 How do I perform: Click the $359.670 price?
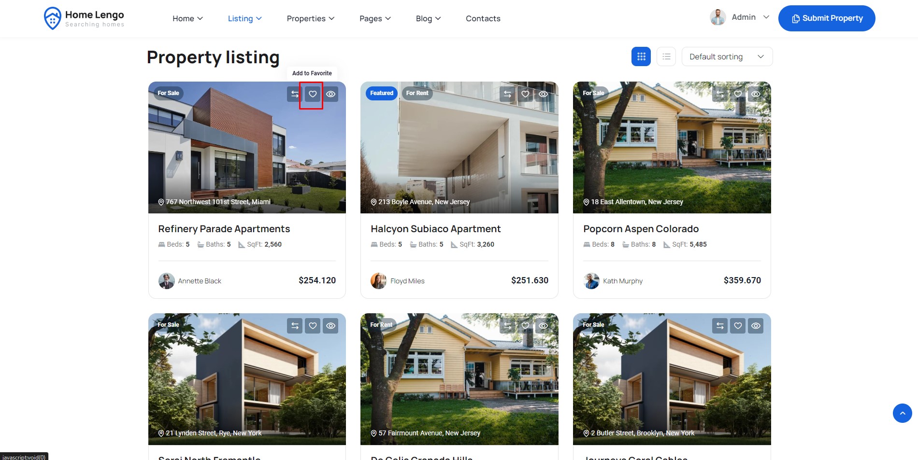(x=742, y=280)
